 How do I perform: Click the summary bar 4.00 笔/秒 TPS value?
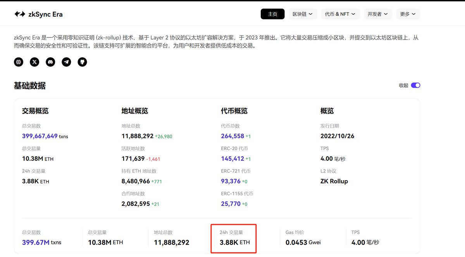pos(365,242)
